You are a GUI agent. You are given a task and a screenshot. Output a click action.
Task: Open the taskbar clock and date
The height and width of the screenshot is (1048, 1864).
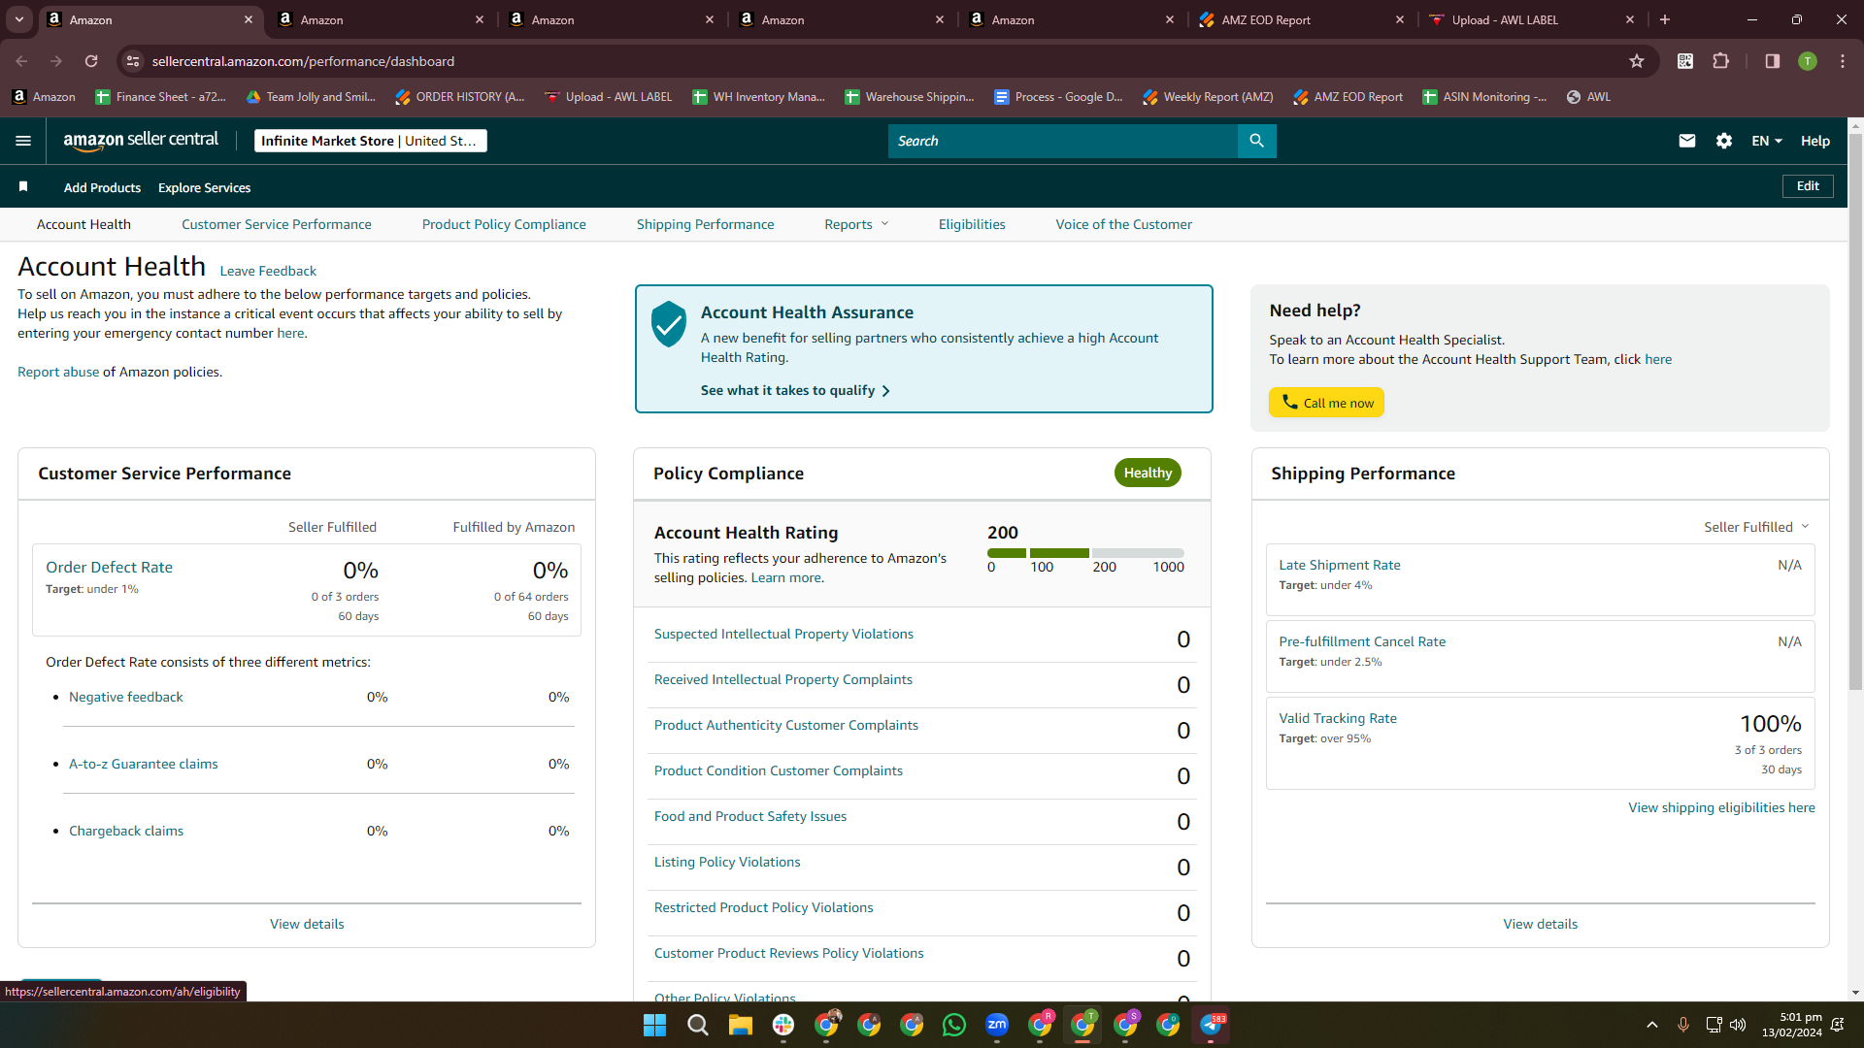[1792, 1025]
